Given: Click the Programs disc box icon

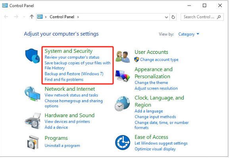Looking at the screenshot, I should click(33, 143).
